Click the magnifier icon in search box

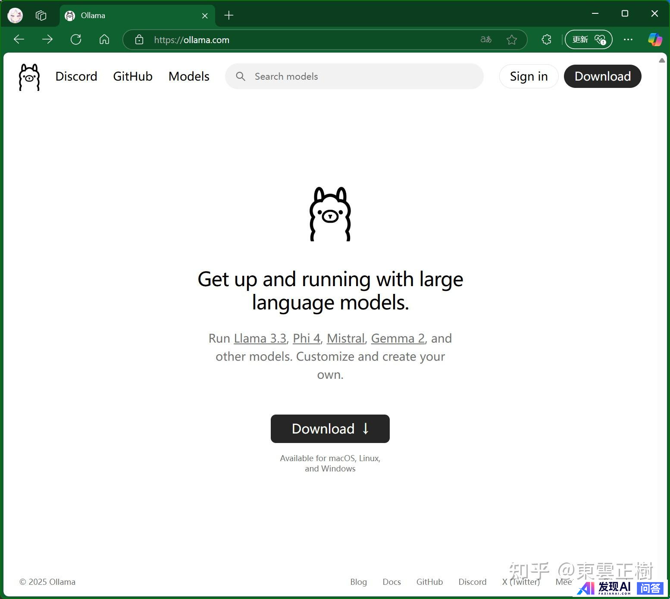241,76
